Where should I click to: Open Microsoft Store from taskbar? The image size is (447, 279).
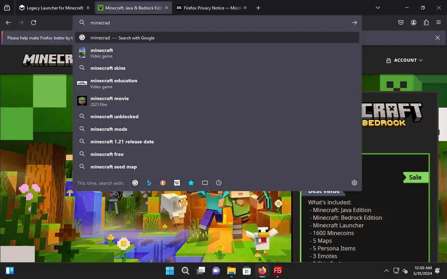pos(247,271)
